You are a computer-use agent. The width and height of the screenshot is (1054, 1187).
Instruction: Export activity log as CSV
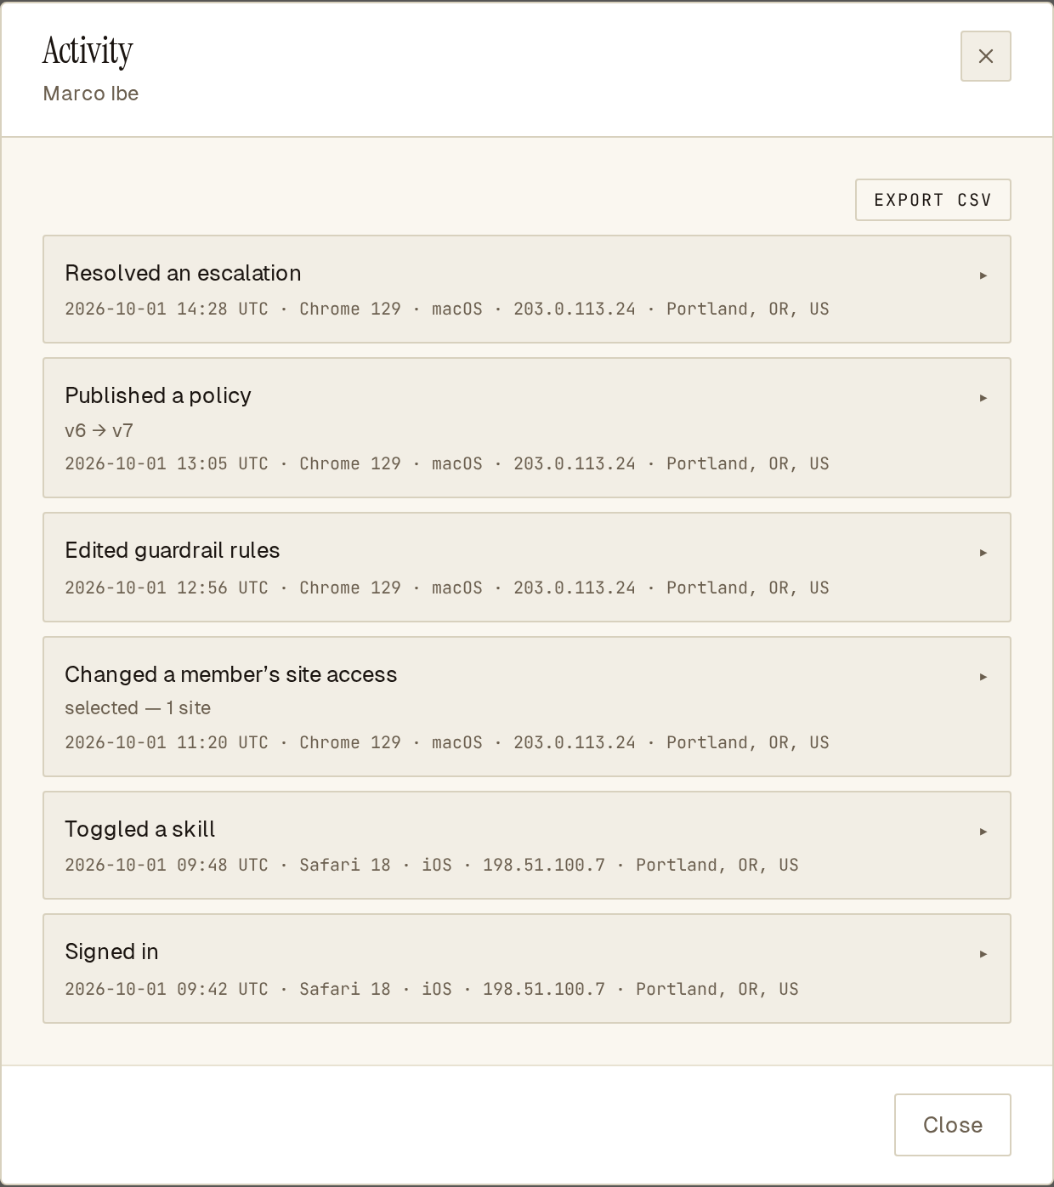point(932,200)
